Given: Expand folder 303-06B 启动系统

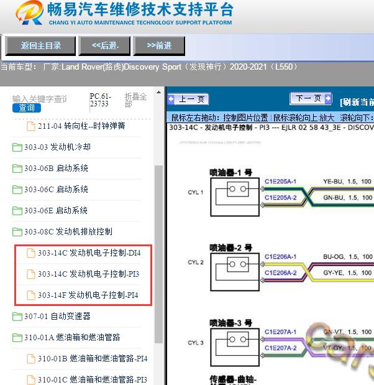Looking at the screenshot, I should point(56,168).
